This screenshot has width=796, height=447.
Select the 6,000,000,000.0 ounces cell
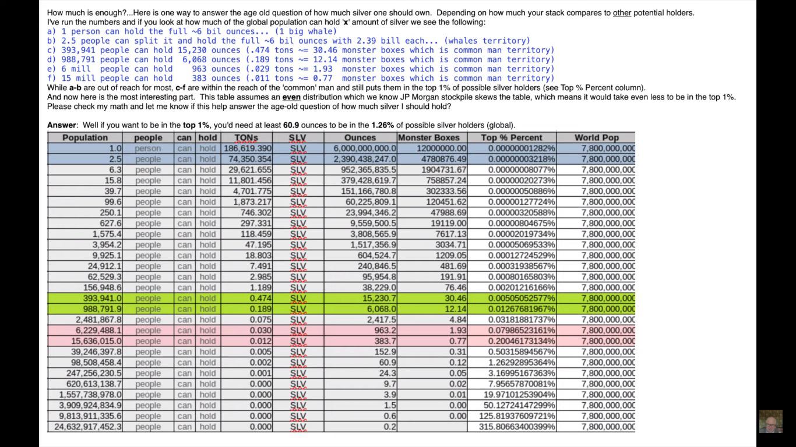360,148
